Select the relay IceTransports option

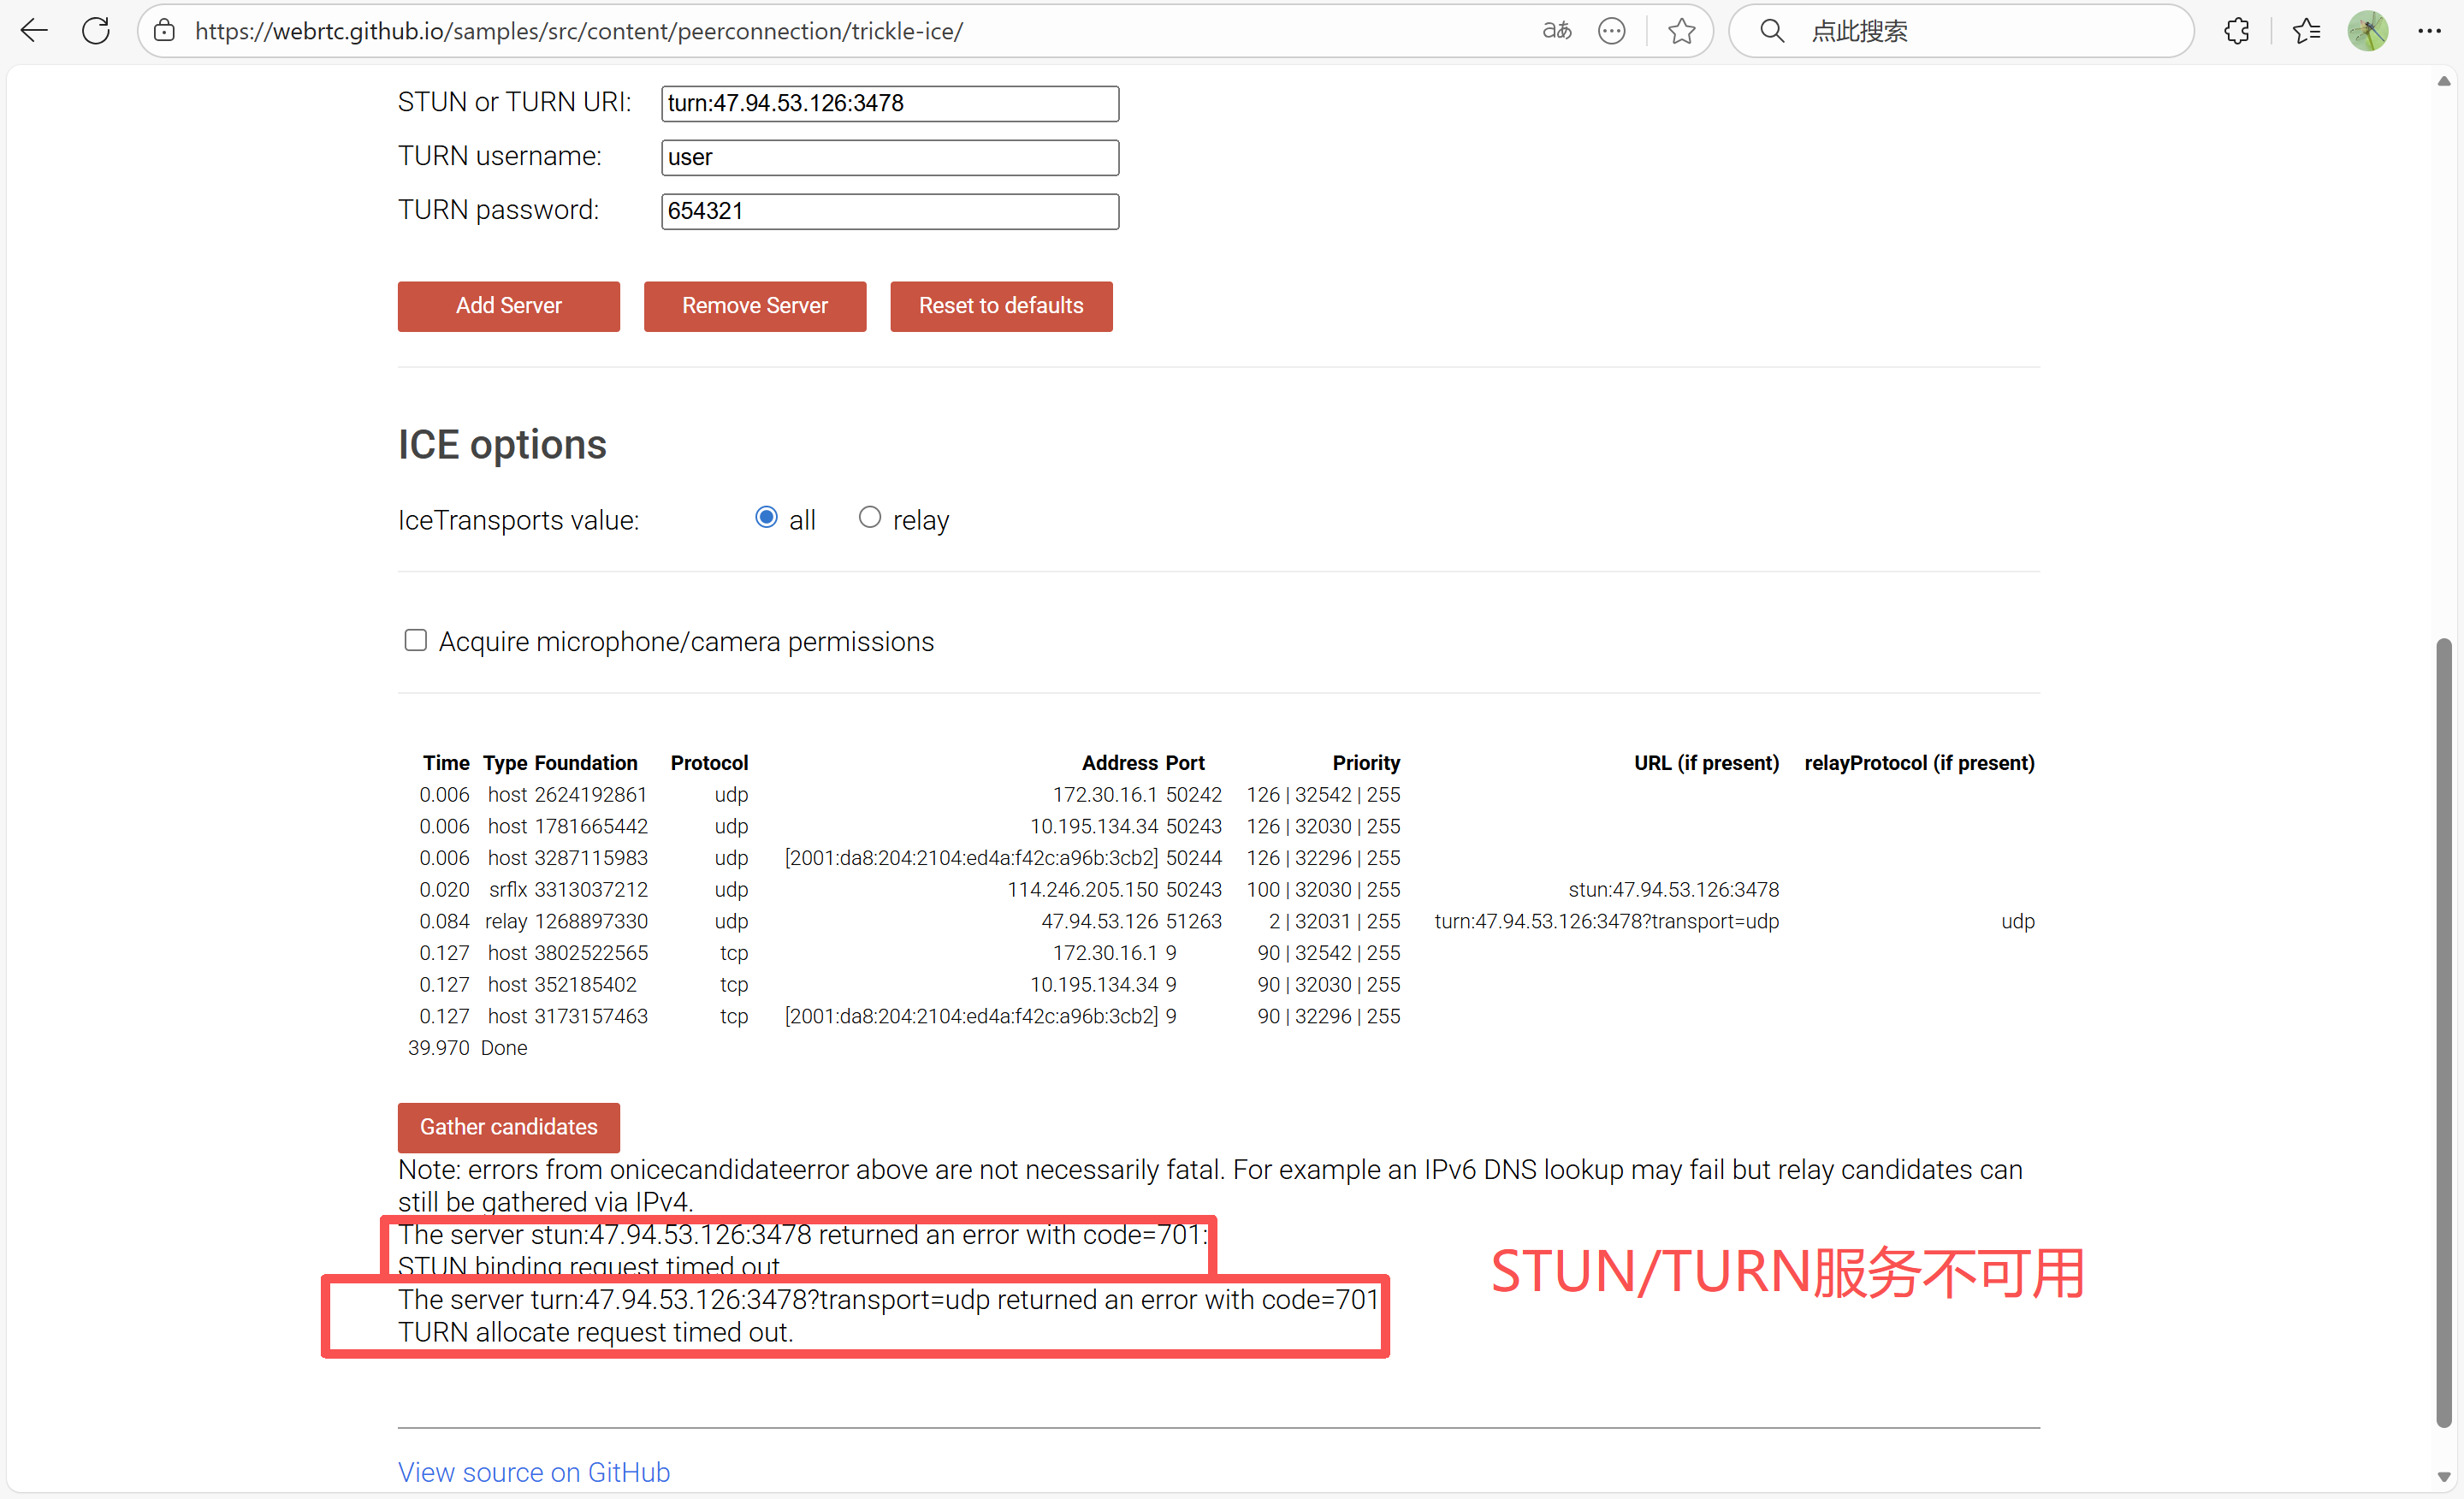(870, 517)
